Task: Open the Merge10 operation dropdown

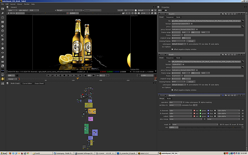Action: [x=175, y=102]
